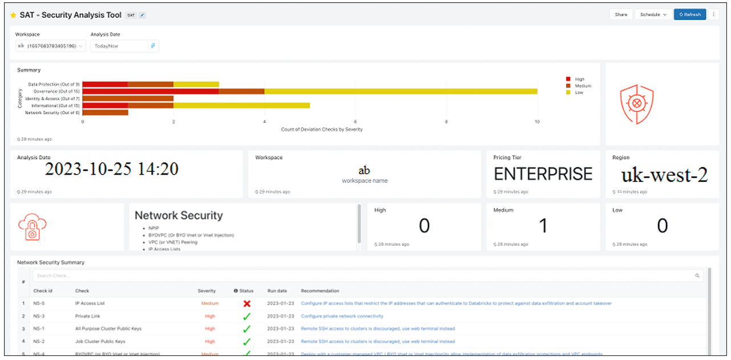731x360 pixels.
Task: Click in the Search Check input field
Action: [x=367, y=276]
